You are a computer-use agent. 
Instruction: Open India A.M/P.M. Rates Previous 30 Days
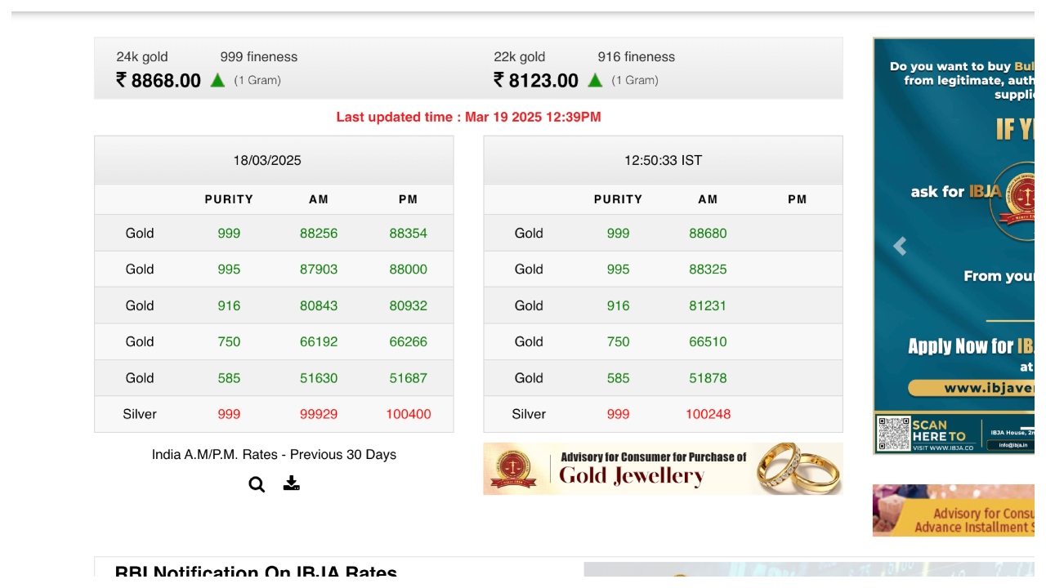274,455
